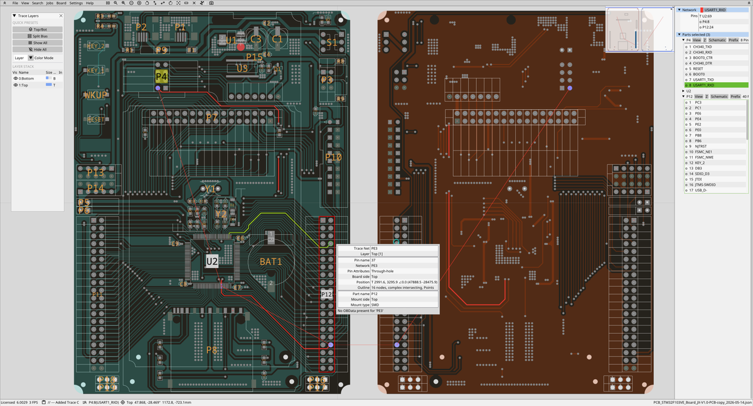Click Schematic button for P12
Image resolution: width=753 pixels, height=406 pixels.
[x=719, y=96]
